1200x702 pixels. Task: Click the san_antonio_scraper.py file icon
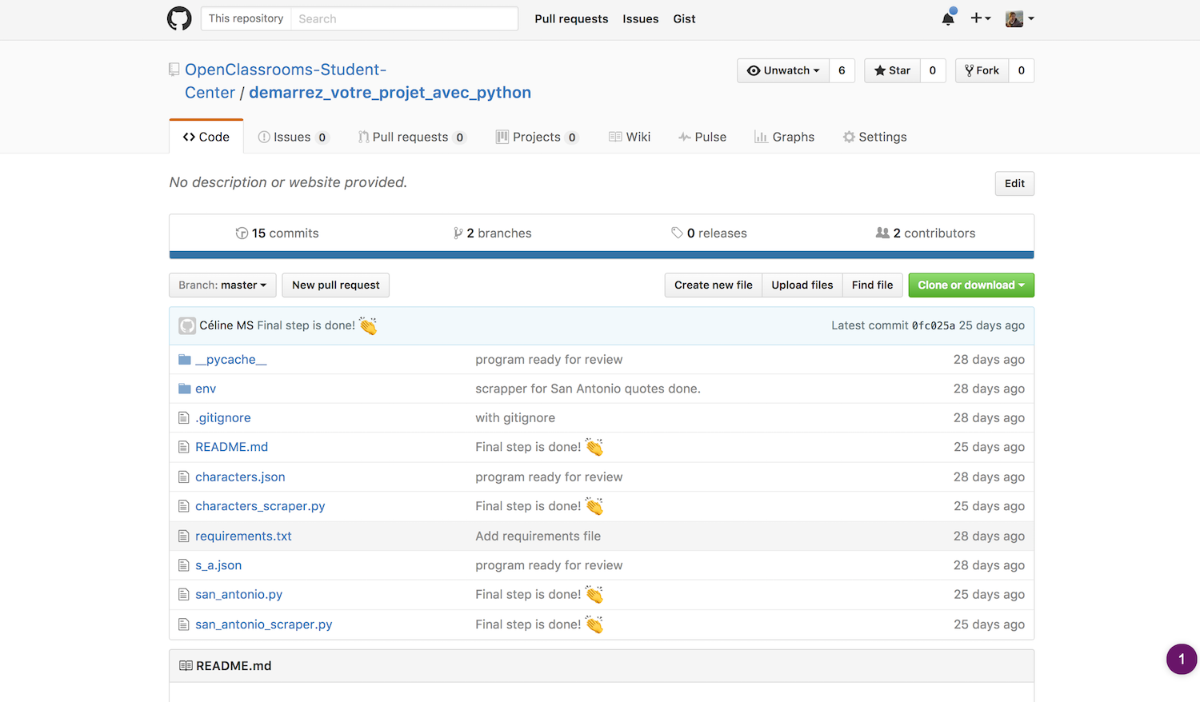point(184,624)
